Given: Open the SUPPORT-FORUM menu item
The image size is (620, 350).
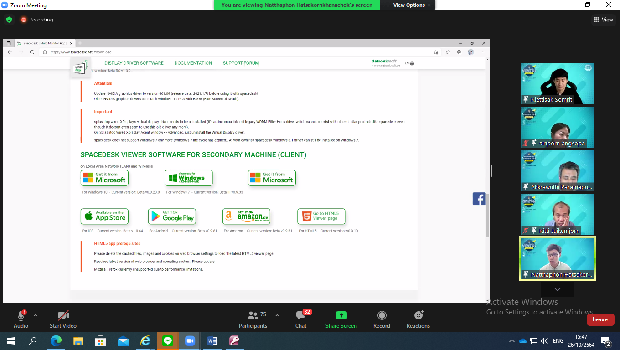Looking at the screenshot, I should click(241, 63).
